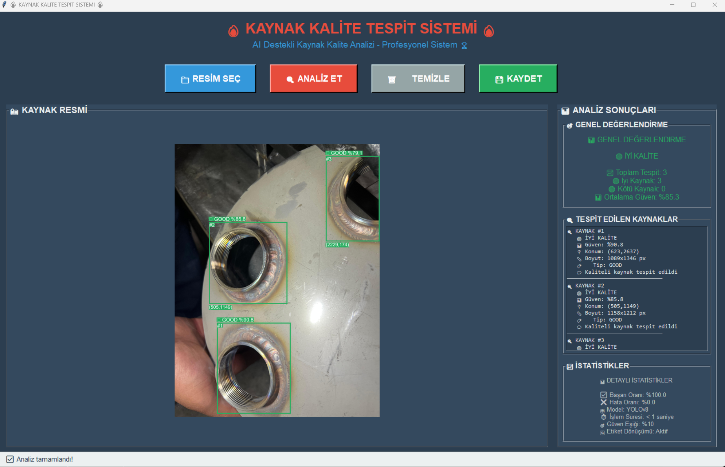Click the İSTATİSTİKLER section icon
This screenshot has height=467, width=725.
(570, 367)
